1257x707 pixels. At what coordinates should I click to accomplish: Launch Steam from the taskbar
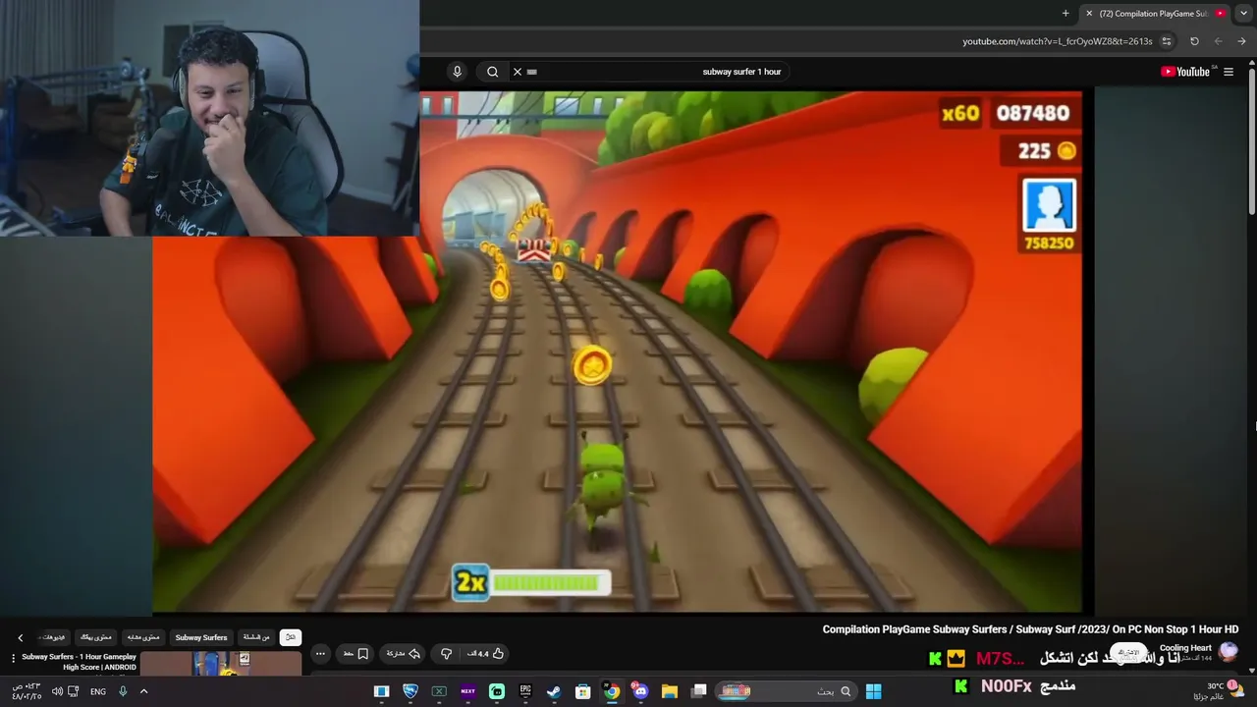point(555,691)
